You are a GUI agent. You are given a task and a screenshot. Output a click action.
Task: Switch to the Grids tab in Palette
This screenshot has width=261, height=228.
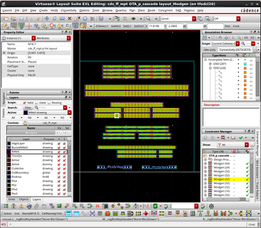pyautogui.click(x=12, y=199)
